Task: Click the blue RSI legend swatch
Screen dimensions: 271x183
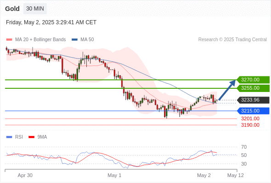Action: click(9, 137)
